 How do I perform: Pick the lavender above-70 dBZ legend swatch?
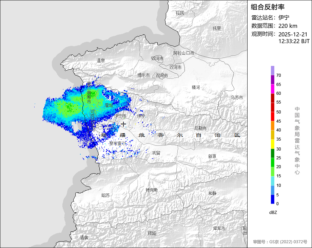click(273, 71)
